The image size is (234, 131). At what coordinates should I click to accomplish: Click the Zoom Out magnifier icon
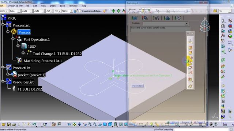point(95,124)
